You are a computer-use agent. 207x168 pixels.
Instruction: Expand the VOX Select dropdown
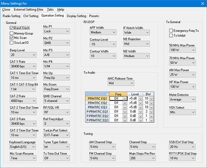pos(182,112)
